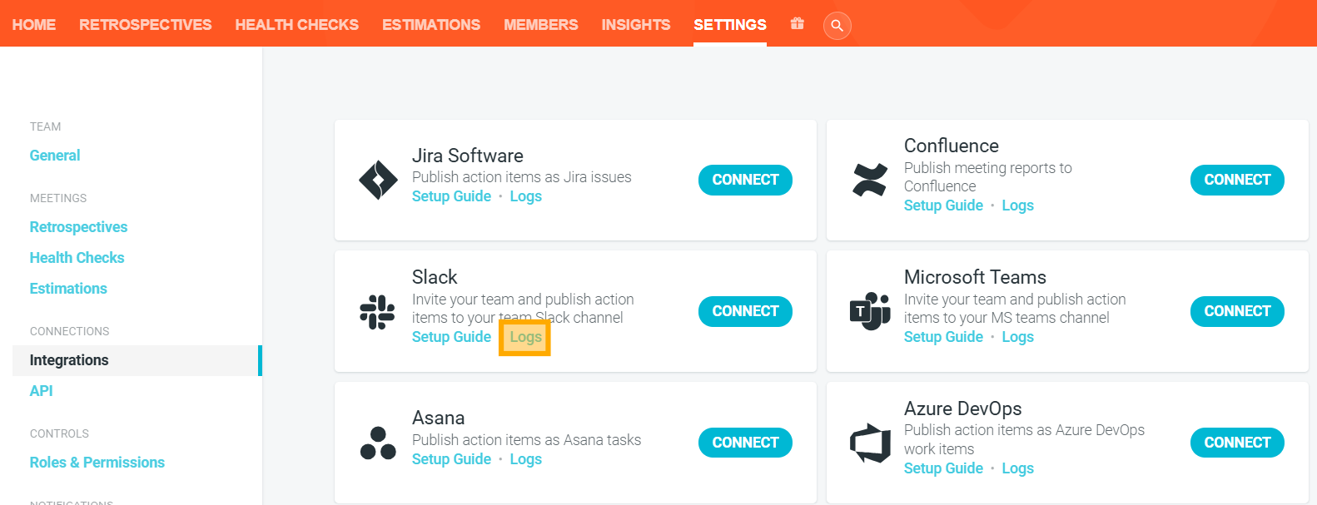View Jira Software Logs
Image resolution: width=1317 pixels, height=505 pixels.
click(526, 196)
